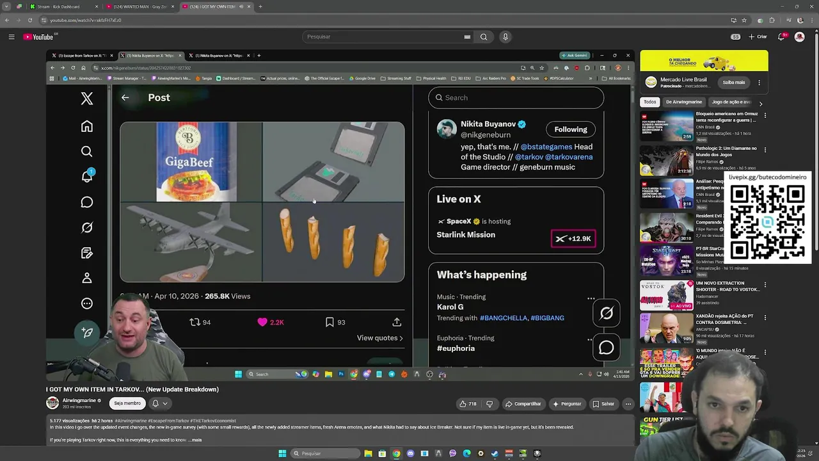Open X Notifications bell in sidebar
819x461 pixels.
tap(87, 177)
